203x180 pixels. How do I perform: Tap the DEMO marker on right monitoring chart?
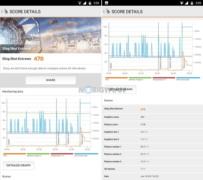[x=111, y=66]
